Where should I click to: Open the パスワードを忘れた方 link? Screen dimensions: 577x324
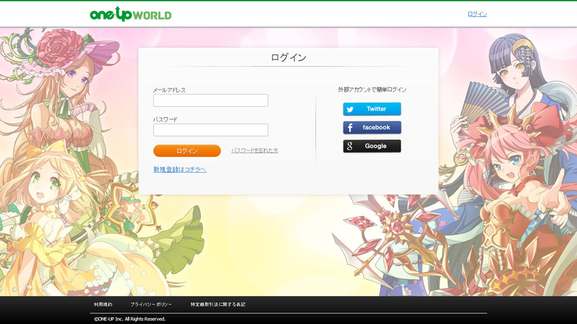pyautogui.click(x=255, y=151)
